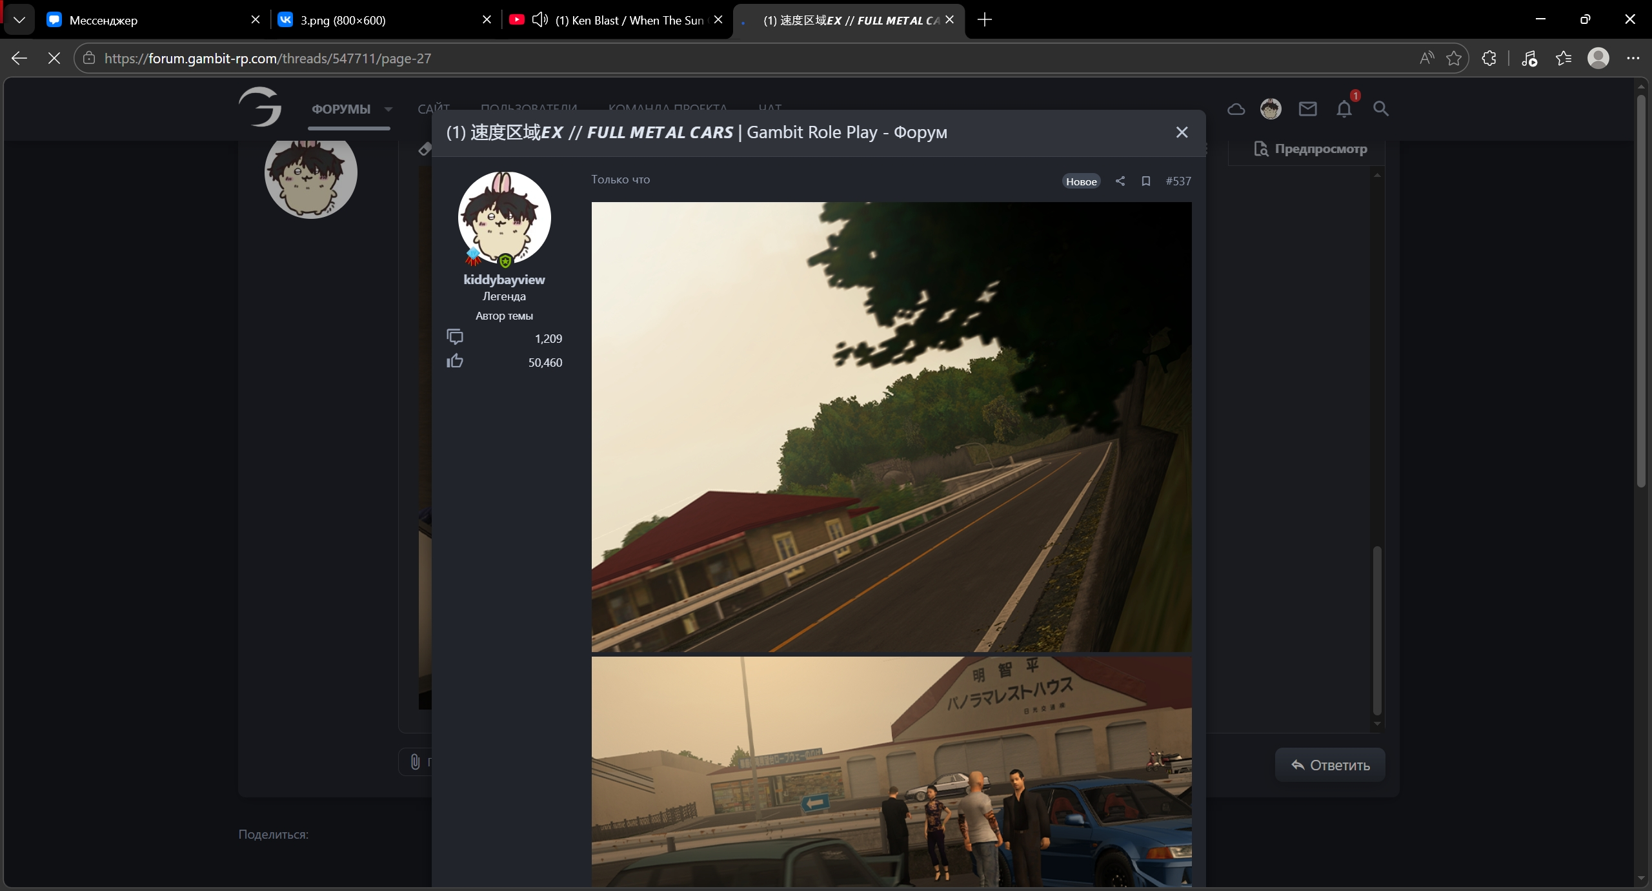
Task: Close the post preview overlay dialog
Action: pos(1182,132)
